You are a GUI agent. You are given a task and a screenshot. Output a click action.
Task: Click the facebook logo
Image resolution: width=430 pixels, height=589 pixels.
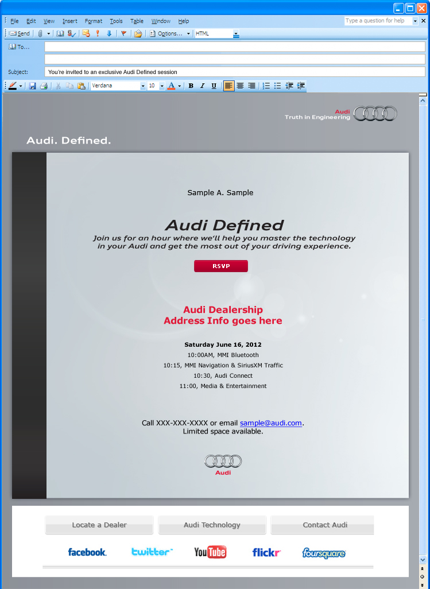click(x=87, y=552)
